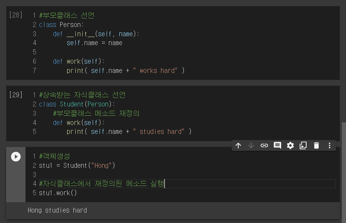The width and height of the screenshot is (346, 223).
Task: Click the output text 'Hong studies hard'
Action: (58, 210)
